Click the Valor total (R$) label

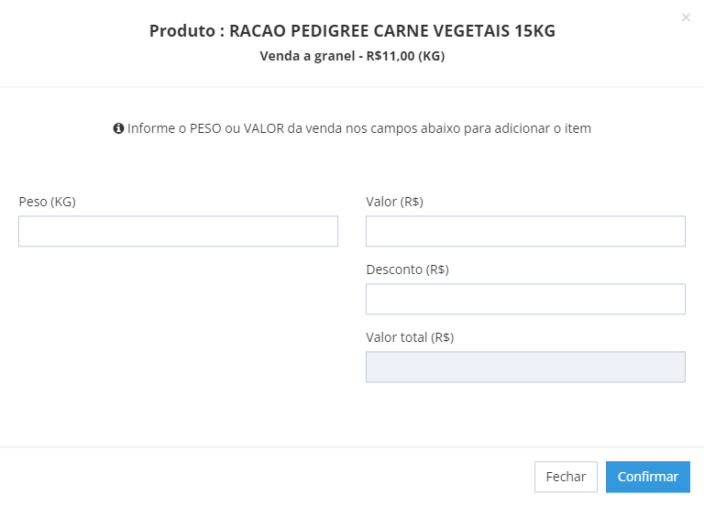coord(410,337)
